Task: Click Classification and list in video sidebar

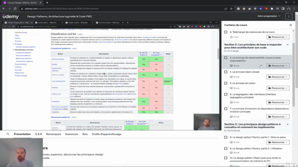Action: pyautogui.click(x=24, y=50)
